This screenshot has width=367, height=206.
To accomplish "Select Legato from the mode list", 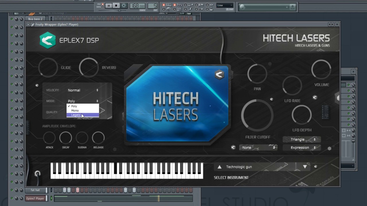I will pos(83,115).
